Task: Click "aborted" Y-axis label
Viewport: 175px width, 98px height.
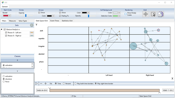Action: pyautogui.click(x=41, y=54)
